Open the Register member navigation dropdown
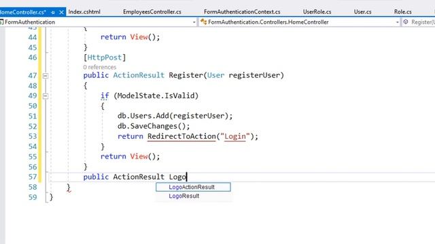The height and width of the screenshot is (244, 435). pyautogui.click(x=419, y=22)
